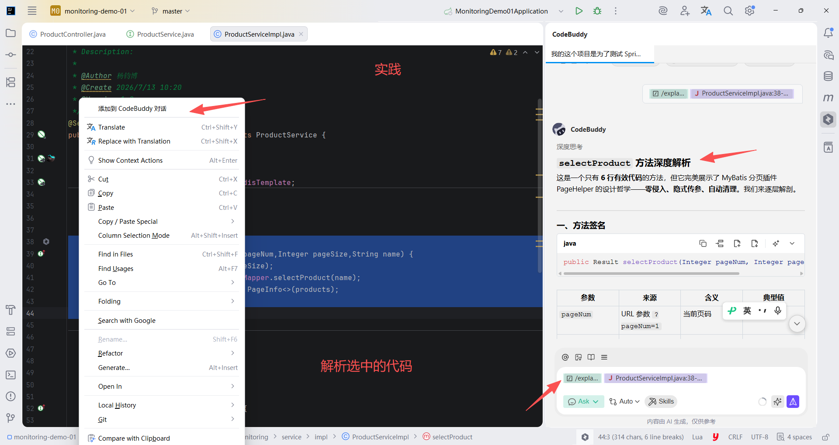
Task: Open the master branch dropdown
Action: 171,11
